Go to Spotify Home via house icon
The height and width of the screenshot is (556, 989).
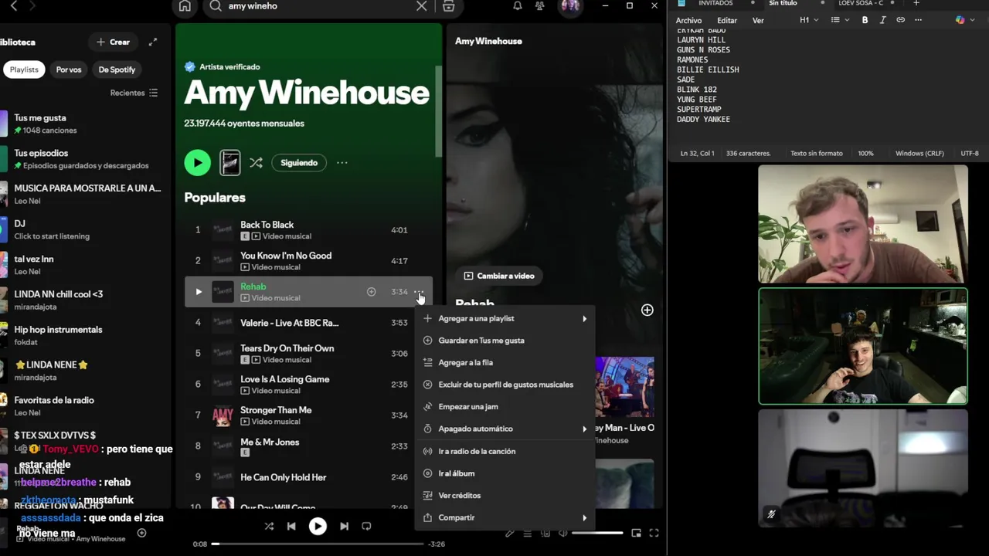[185, 6]
